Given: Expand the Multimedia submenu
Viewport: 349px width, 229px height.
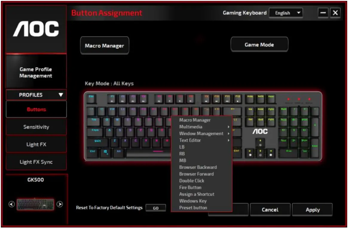Looking at the screenshot, I should 191,127.
